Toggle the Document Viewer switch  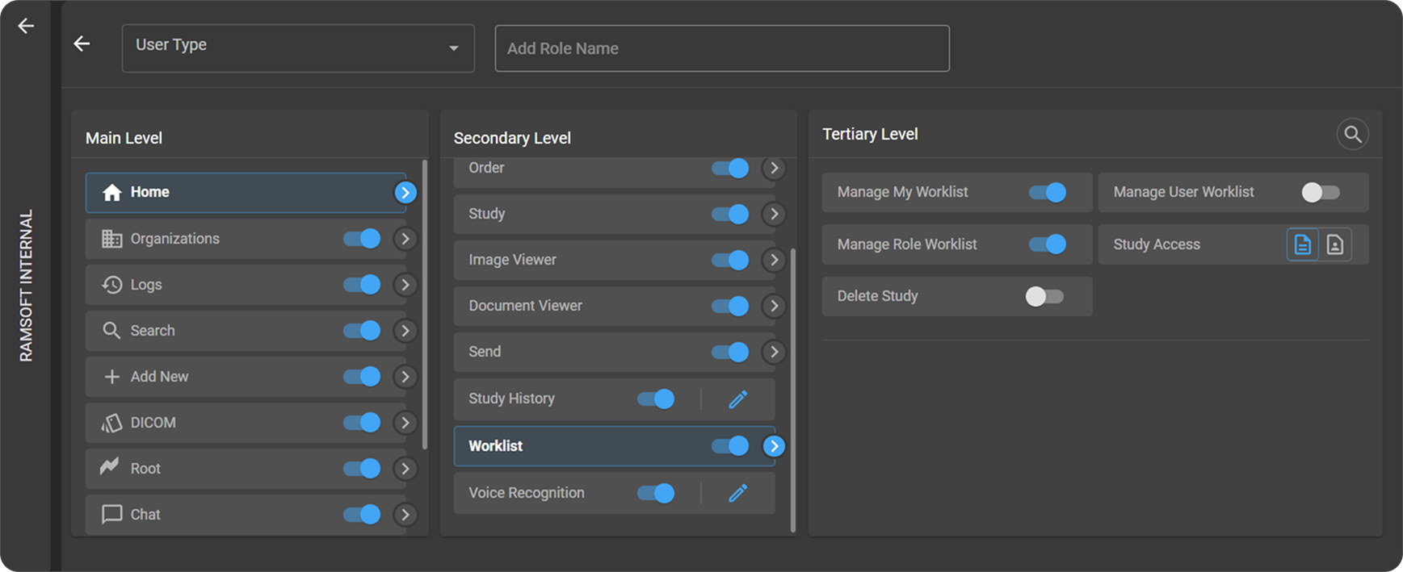pos(730,306)
